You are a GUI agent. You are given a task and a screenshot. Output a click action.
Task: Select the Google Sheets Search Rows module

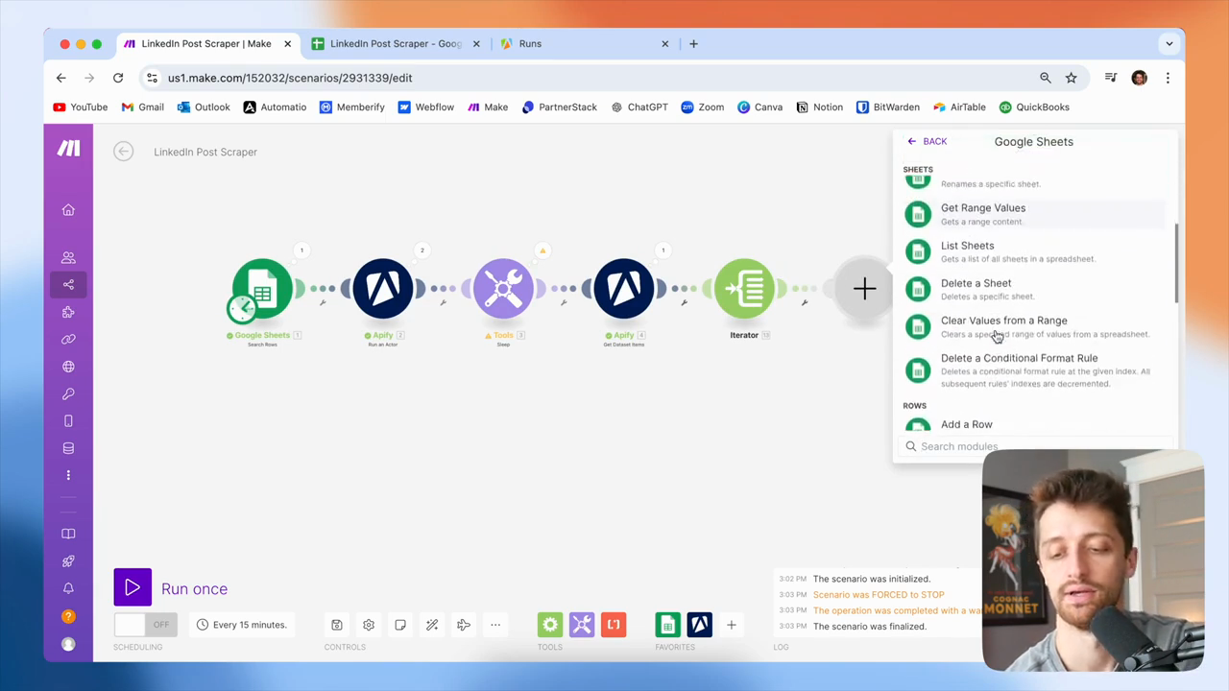(262, 289)
